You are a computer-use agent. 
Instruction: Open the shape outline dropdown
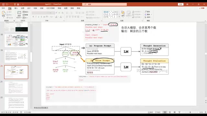(136, 14)
